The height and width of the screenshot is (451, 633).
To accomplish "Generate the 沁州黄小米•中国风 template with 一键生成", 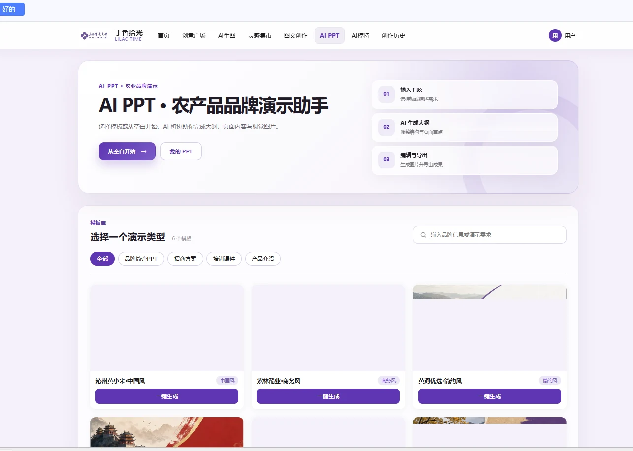I will 167,396.
